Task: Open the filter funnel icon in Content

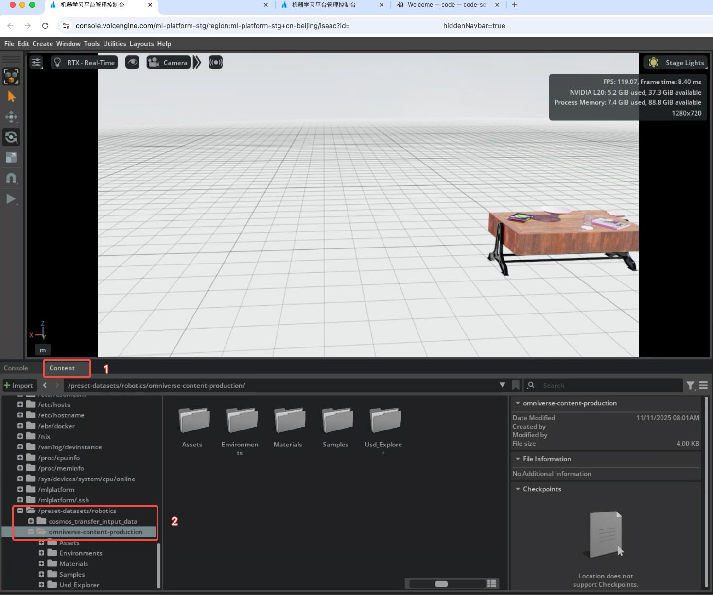Action: click(x=690, y=385)
